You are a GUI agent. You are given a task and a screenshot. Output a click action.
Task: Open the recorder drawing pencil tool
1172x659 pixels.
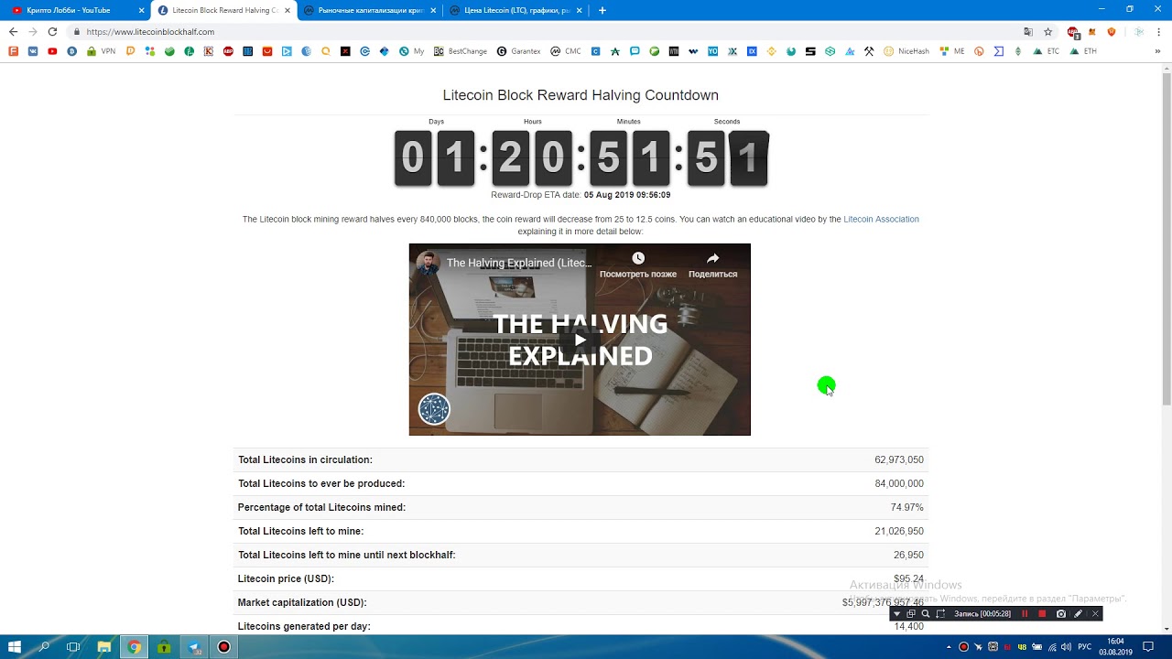(1078, 613)
